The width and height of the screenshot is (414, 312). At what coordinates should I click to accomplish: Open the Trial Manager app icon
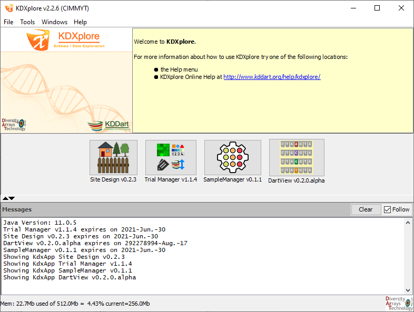[x=171, y=157]
